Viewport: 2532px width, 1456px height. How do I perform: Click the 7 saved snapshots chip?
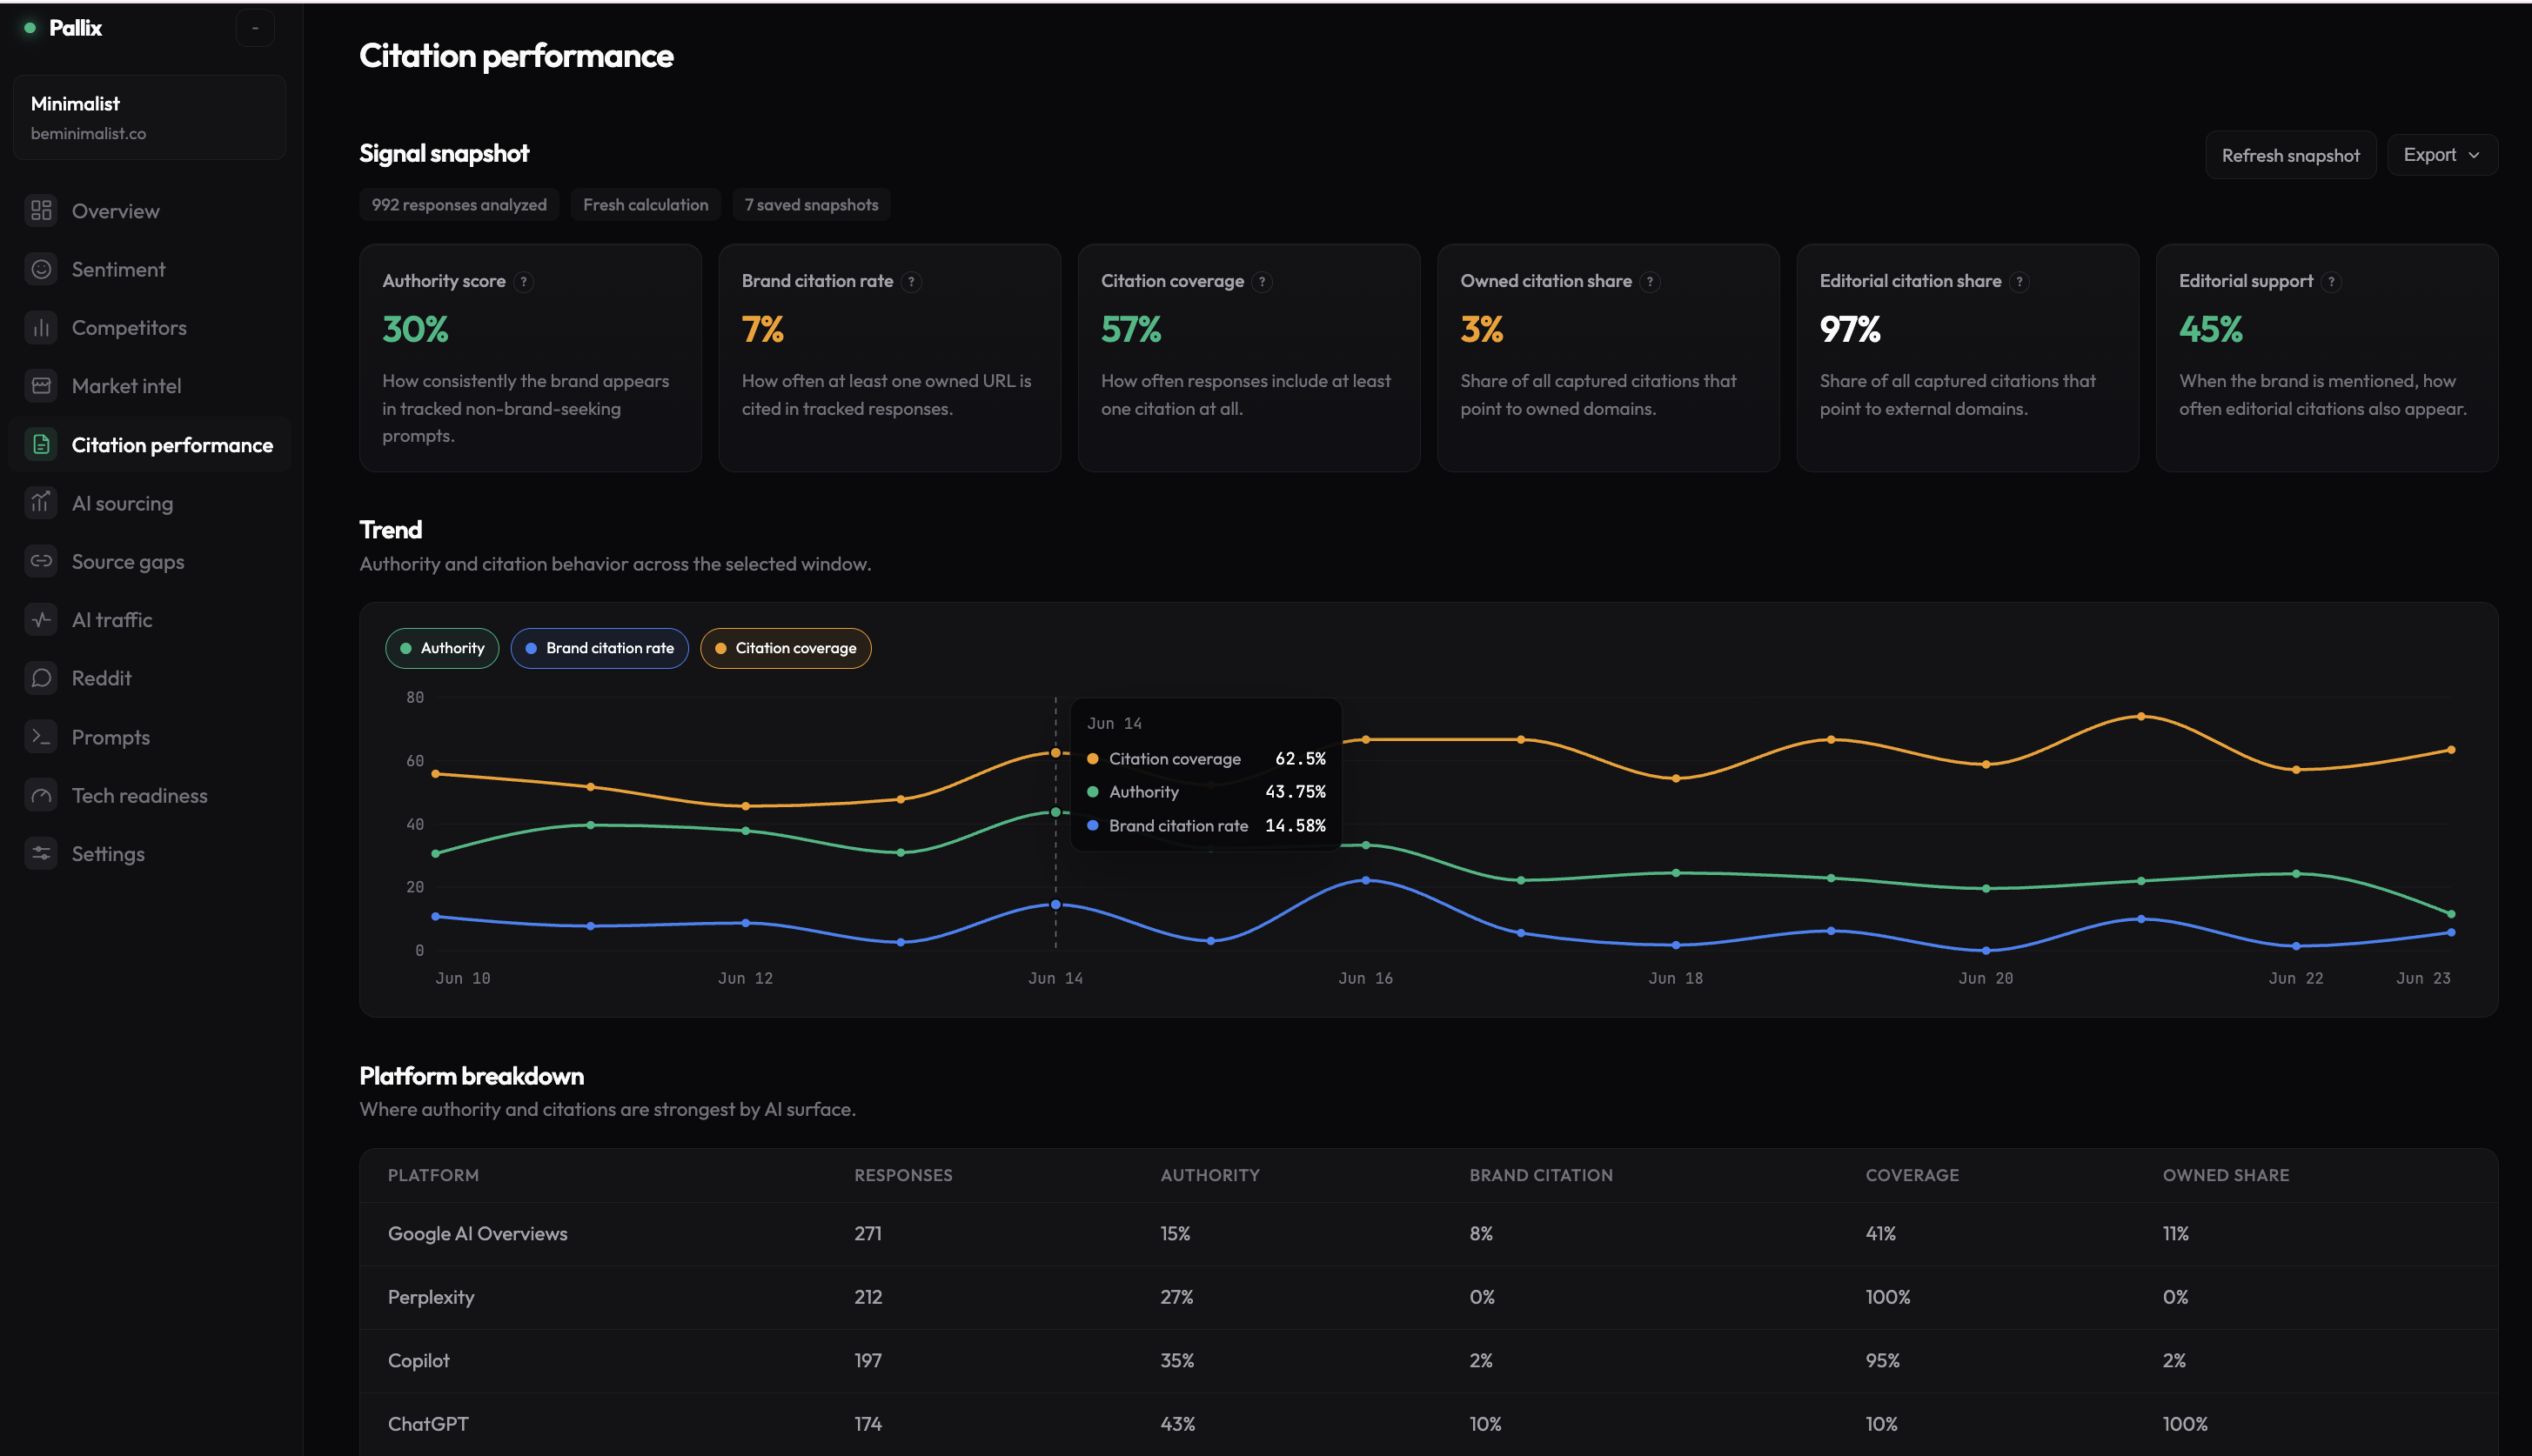(x=811, y=205)
